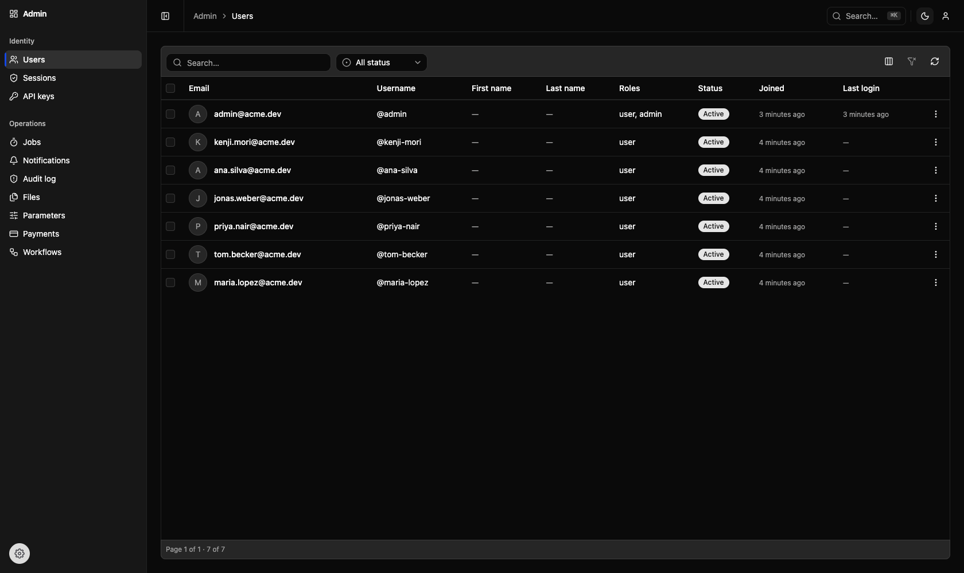Open row actions for admin@acme.dev
Image resolution: width=964 pixels, height=573 pixels.
936,114
